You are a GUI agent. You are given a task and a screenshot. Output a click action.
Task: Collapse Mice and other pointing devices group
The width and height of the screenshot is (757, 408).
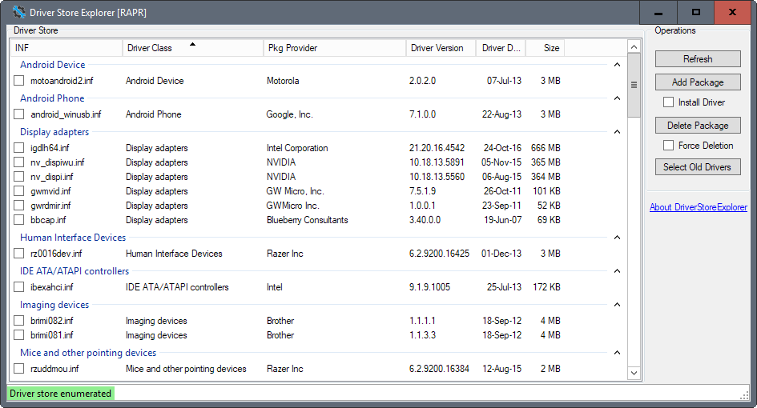pos(617,353)
